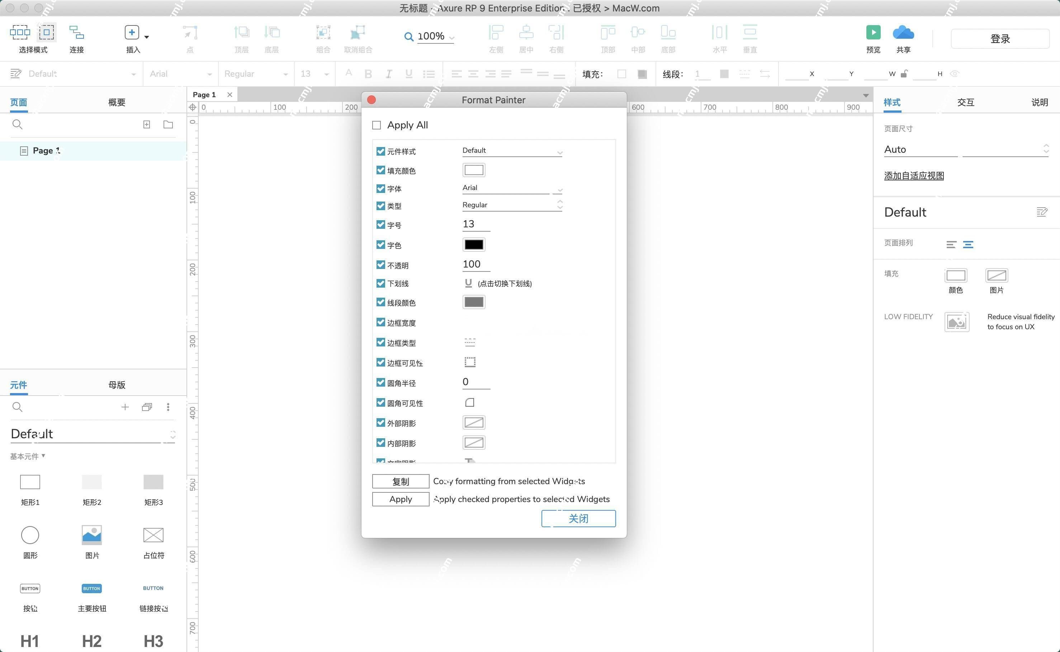Open the Auto page size dropdown

click(966, 150)
